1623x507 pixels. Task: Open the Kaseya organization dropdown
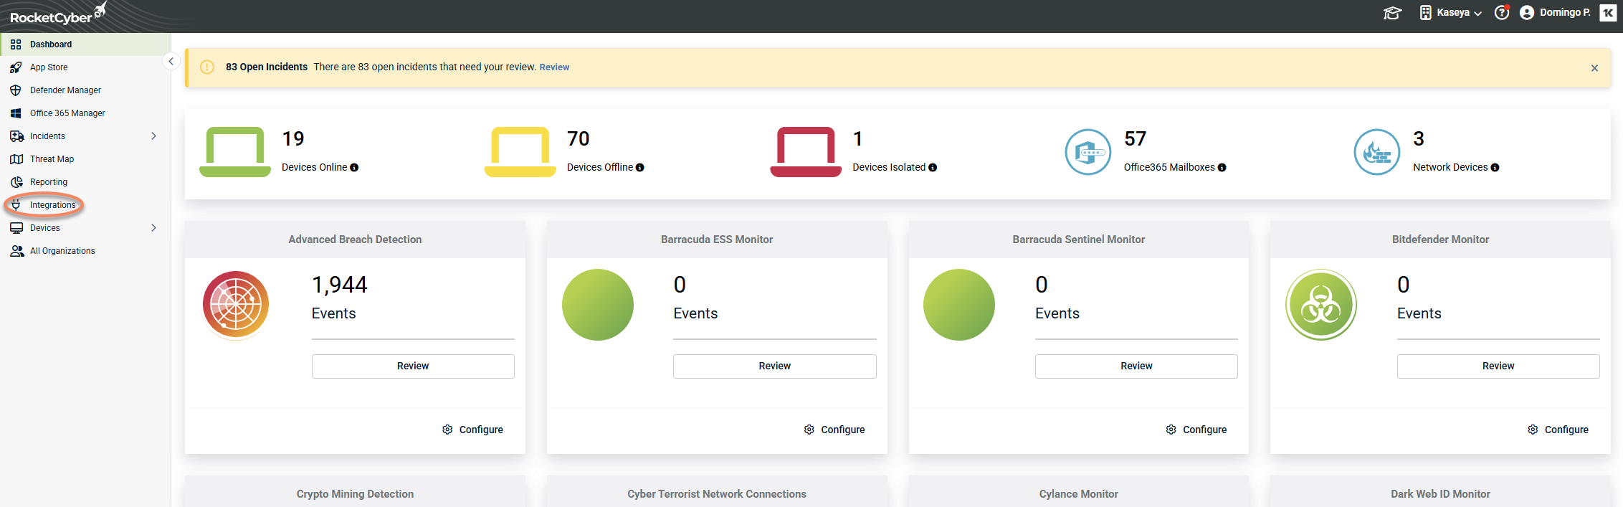(x=1452, y=13)
